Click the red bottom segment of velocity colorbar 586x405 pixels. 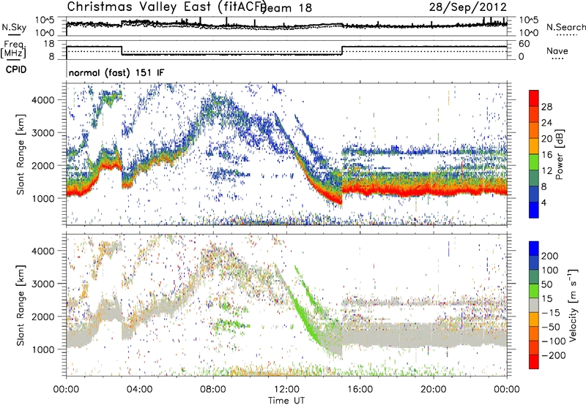pyautogui.click(x=534, y=362)
